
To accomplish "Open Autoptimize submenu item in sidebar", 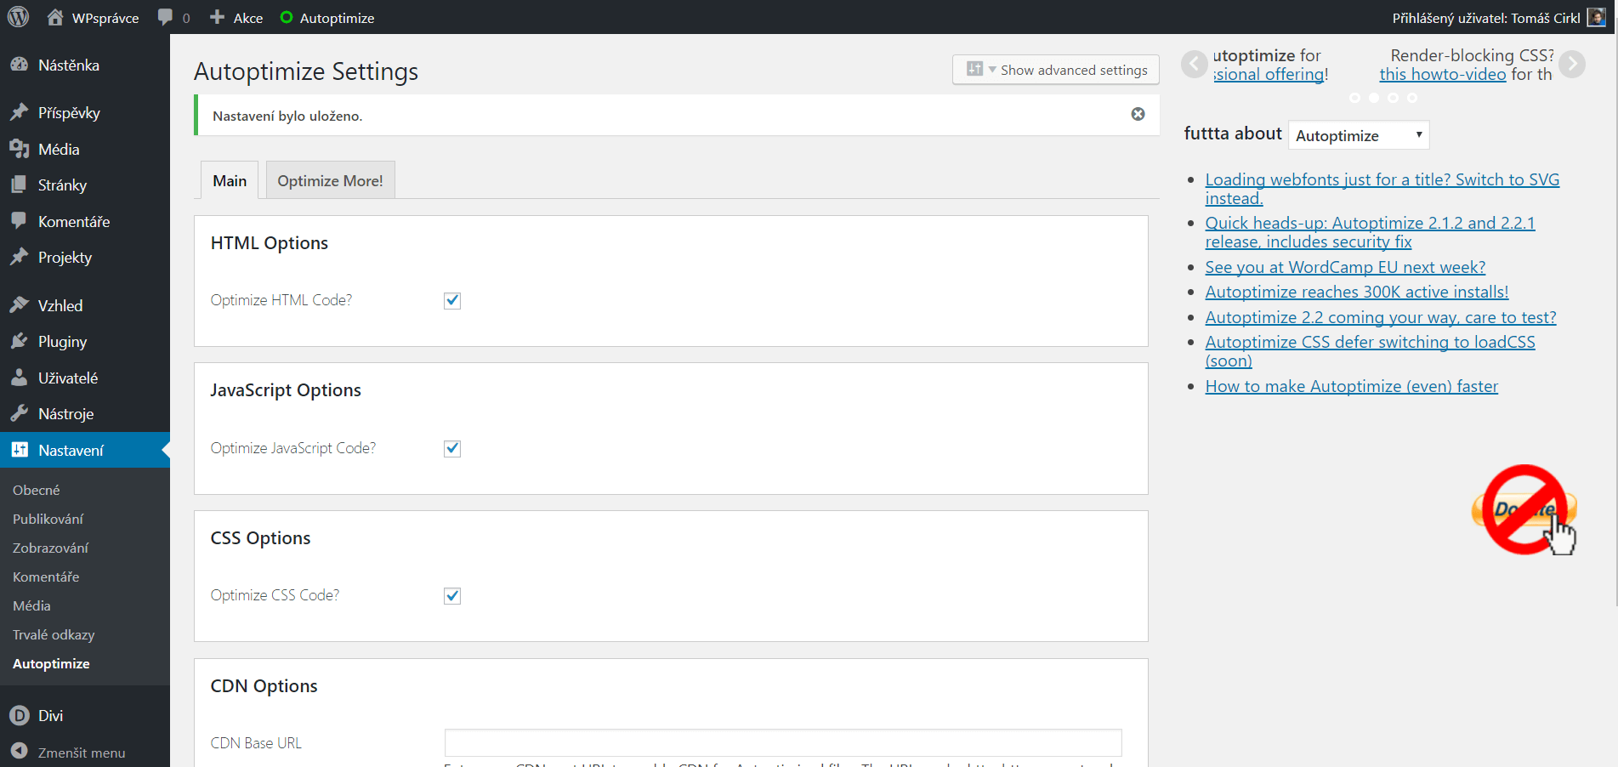I will 51,663.
